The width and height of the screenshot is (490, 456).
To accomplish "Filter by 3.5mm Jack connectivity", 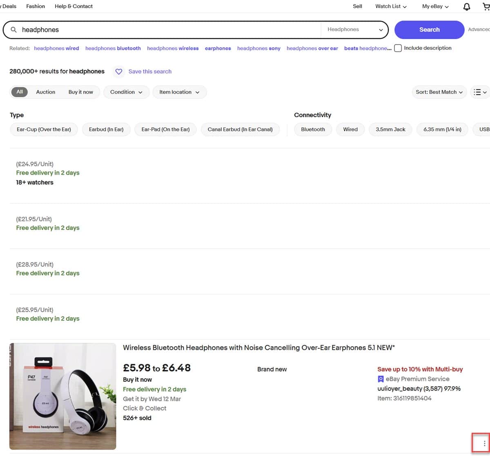I will 390,129.
